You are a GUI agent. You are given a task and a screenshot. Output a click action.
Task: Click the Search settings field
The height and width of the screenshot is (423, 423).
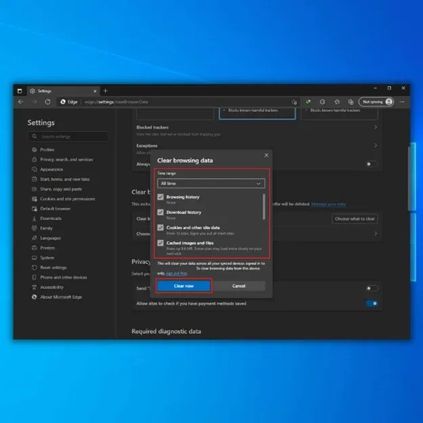(68, 136)
